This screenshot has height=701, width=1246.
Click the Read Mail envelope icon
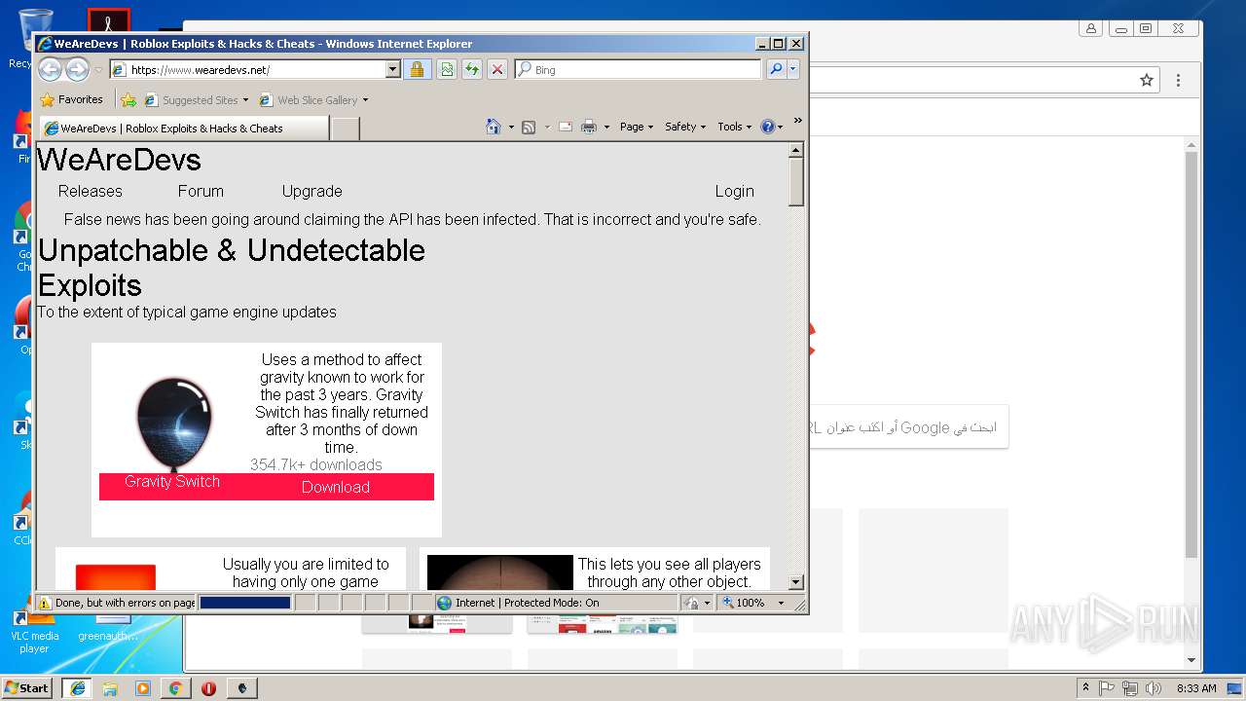pos(566,127)
